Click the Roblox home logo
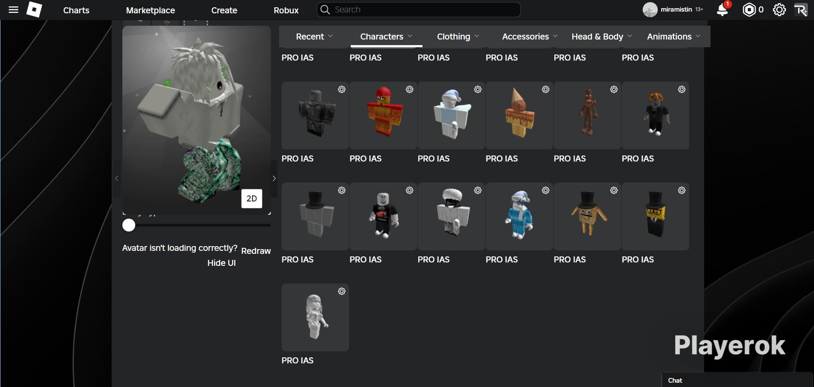Viewport: 814px width, 387px height. [x=34, y=9]
